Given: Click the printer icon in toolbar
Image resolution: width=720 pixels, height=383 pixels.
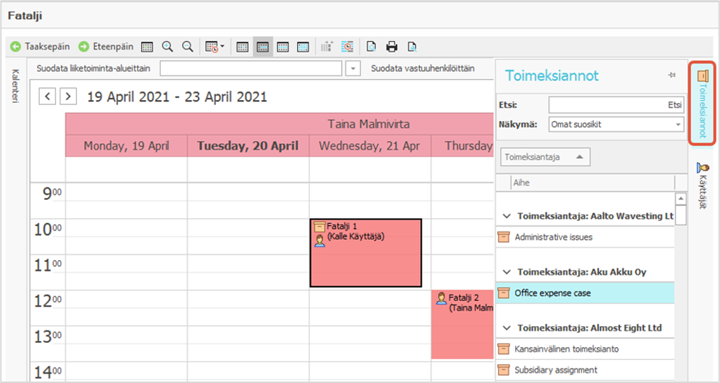Looking at the screenshot, I should pos(392,47).
